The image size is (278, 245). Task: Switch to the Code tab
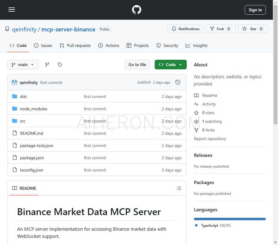pyautogui.click(x=18, y=45)
